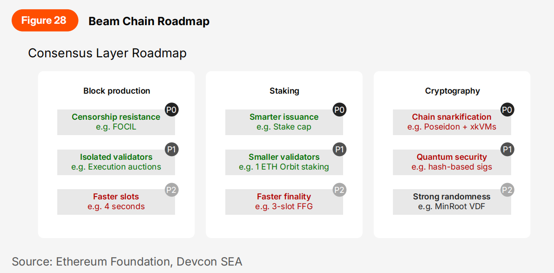Open the Smaller validators Orbit staking box
This screenshot has width=554, height=273.
click(x=284, y=162)
